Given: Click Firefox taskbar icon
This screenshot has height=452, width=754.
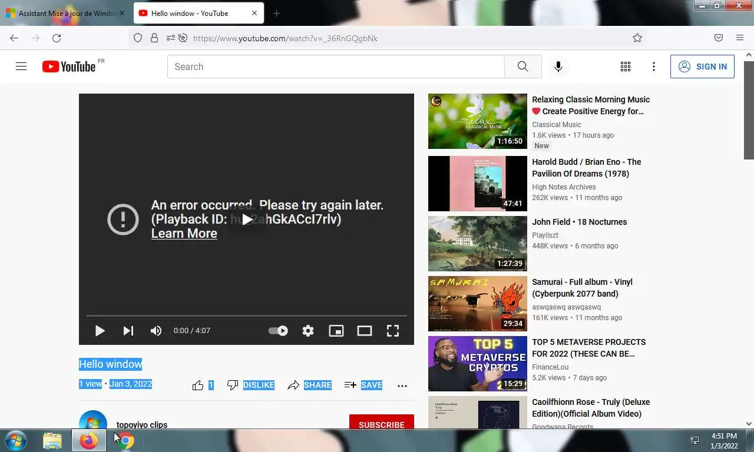Looking at the screenshot, I should pos(89,440).
